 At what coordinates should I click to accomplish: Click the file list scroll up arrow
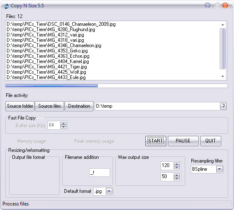pyautogui.click(x=223, y=25)
